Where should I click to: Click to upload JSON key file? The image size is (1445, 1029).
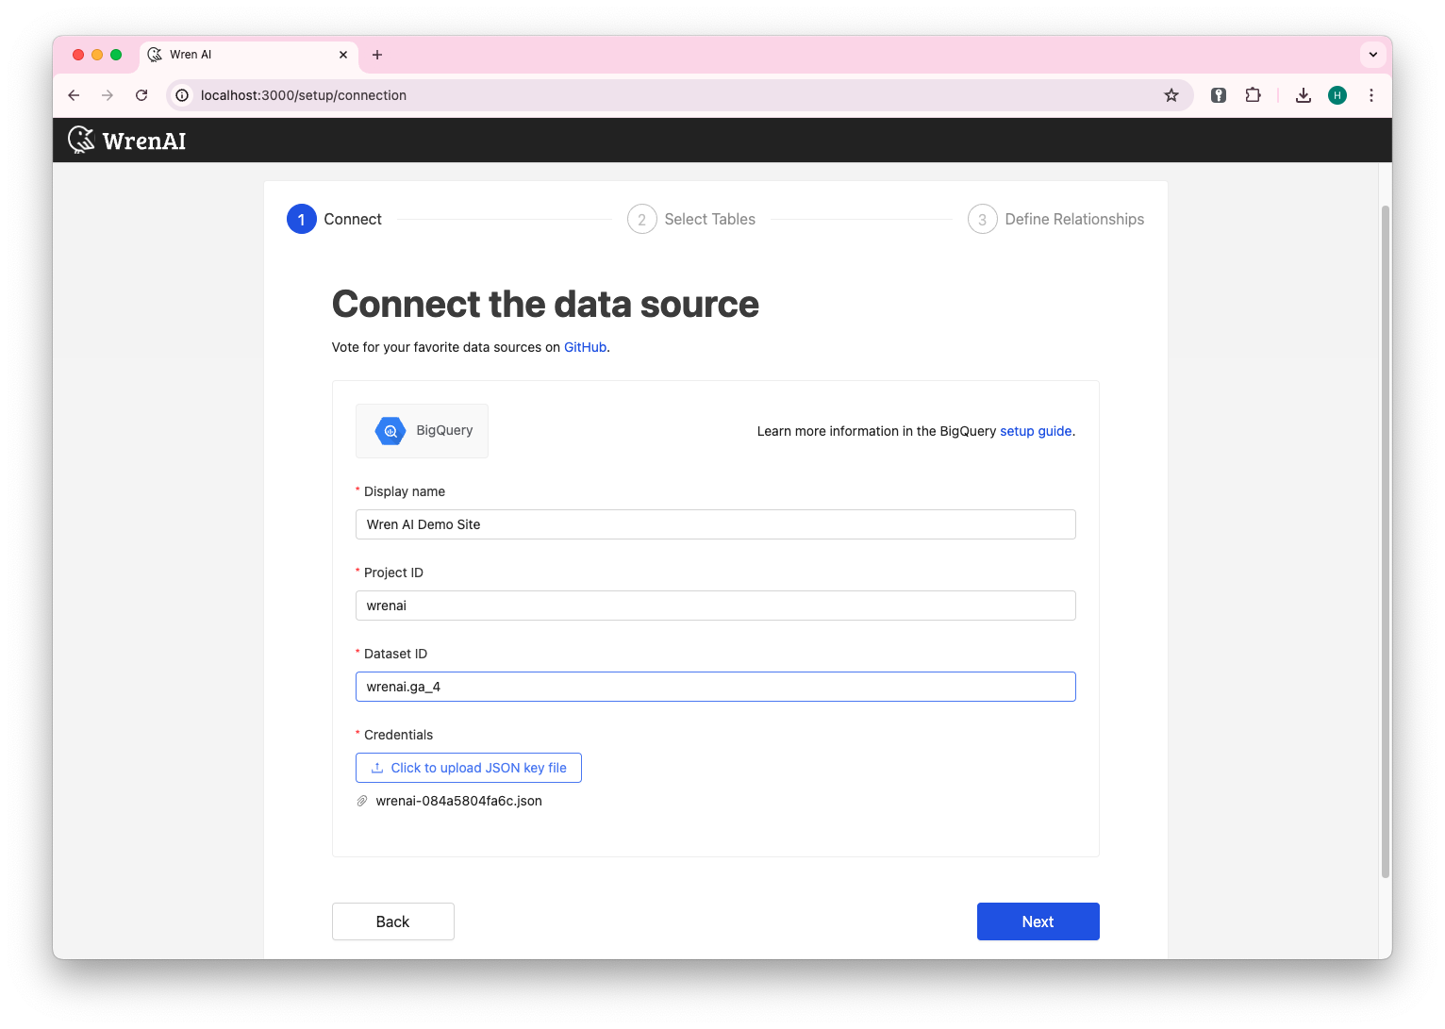469,768
